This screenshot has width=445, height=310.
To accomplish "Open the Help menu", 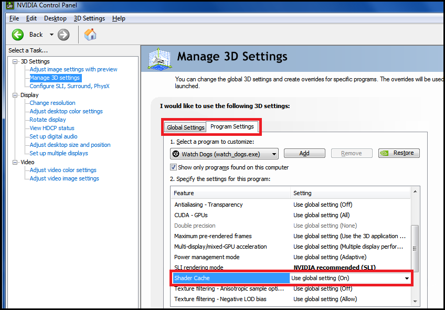I will [119, 18].
